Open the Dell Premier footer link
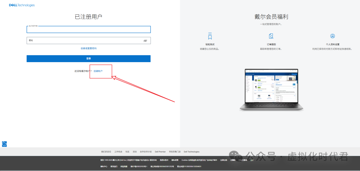360x171 pixels. (x=160, y=152)
